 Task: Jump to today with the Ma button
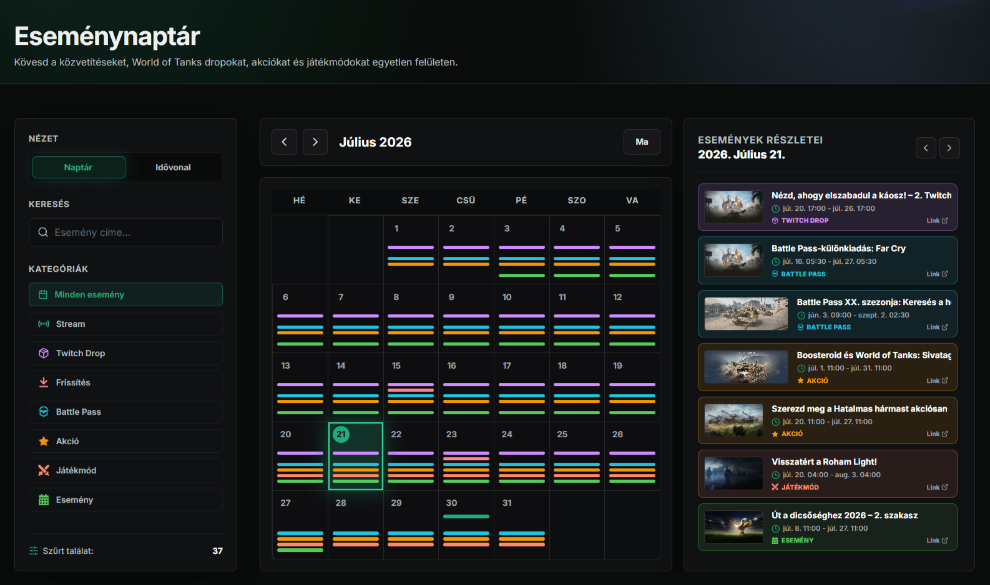click(x=642, y=142)
